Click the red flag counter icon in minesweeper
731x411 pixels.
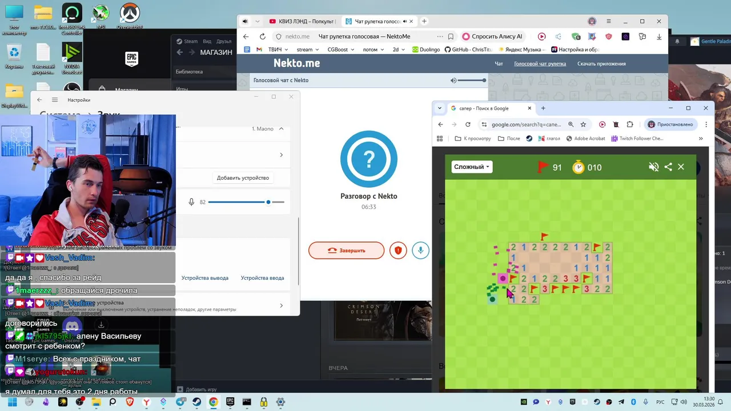543,167
